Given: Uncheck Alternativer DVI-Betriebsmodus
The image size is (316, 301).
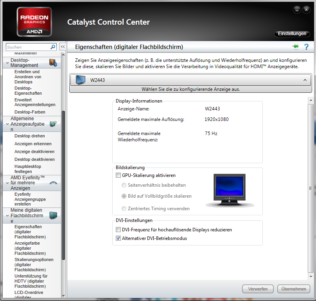Looking at the screenshot, I should [118, 238].
